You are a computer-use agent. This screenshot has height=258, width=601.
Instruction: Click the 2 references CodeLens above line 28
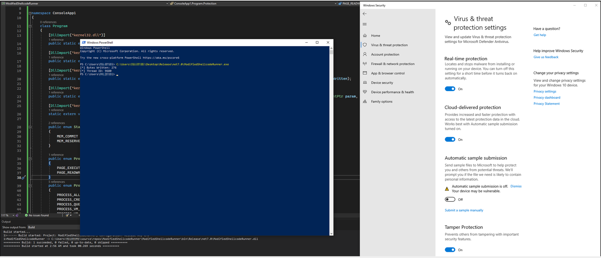click(57, 123)
